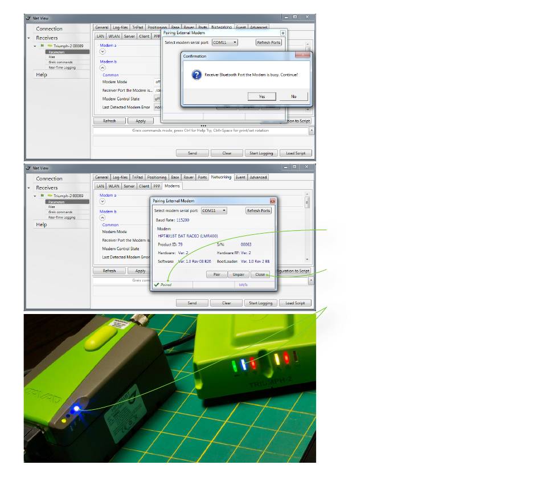
Task: Open the General tab in the upper window
Action: 102,27
